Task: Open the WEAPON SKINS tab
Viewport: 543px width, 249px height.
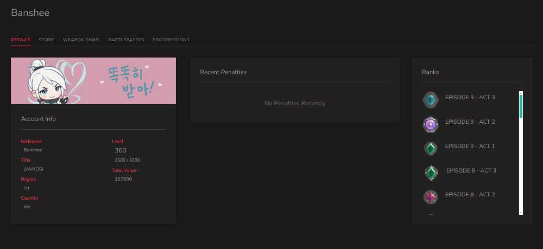Action: [81, 40]
